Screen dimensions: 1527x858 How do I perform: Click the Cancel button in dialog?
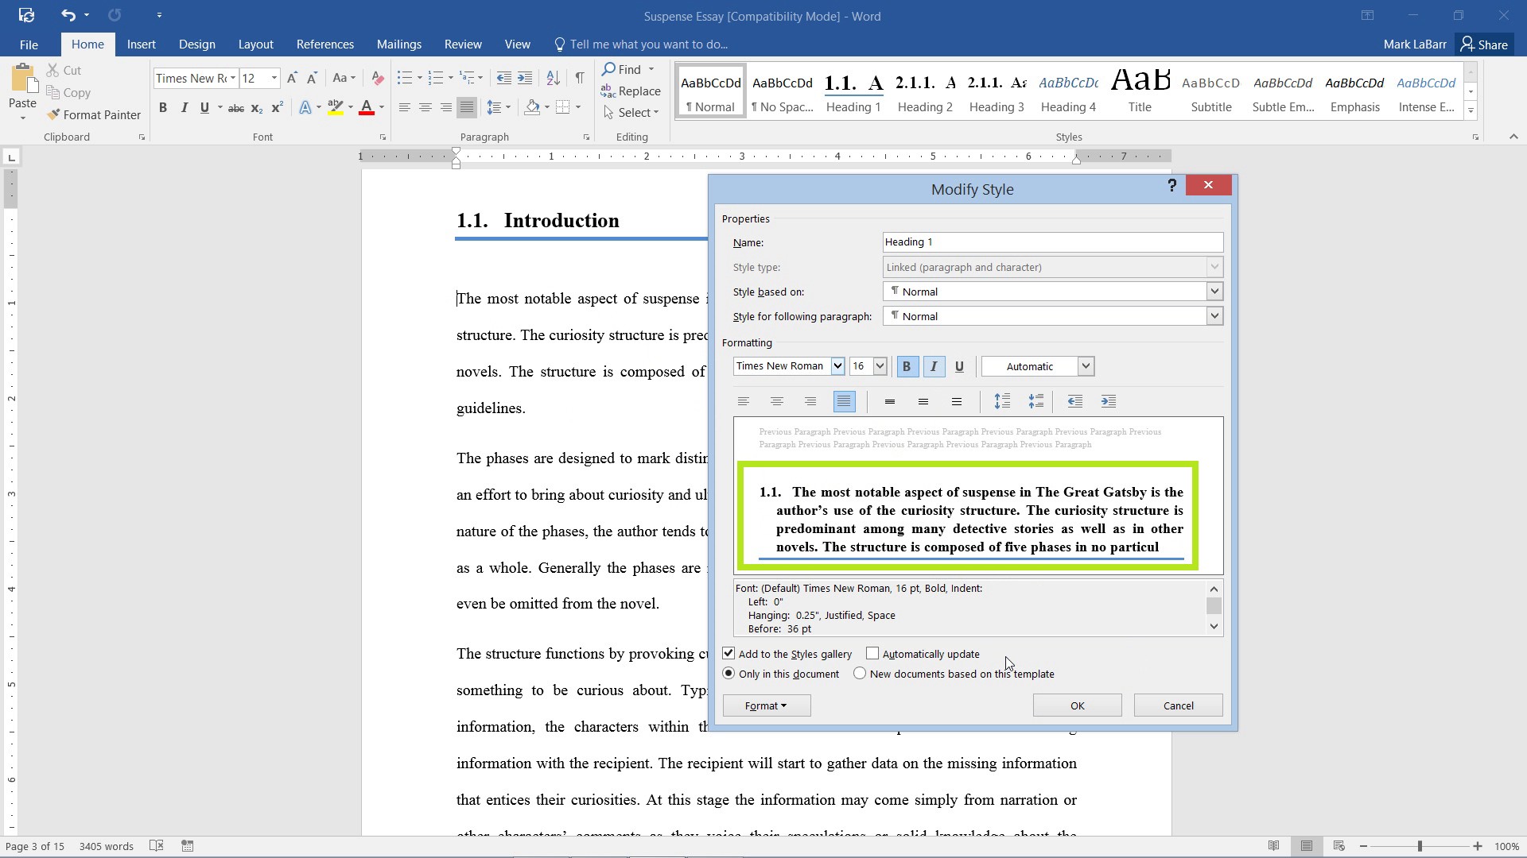pos(1177,705)
